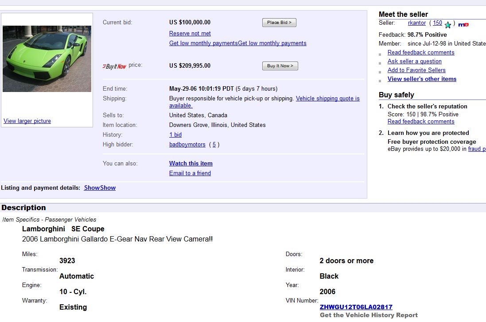Image resolution: width=486 pixels, height=322 pixels.
Task: Click the turquoise feedback star icon
Action: pos(448,25)
